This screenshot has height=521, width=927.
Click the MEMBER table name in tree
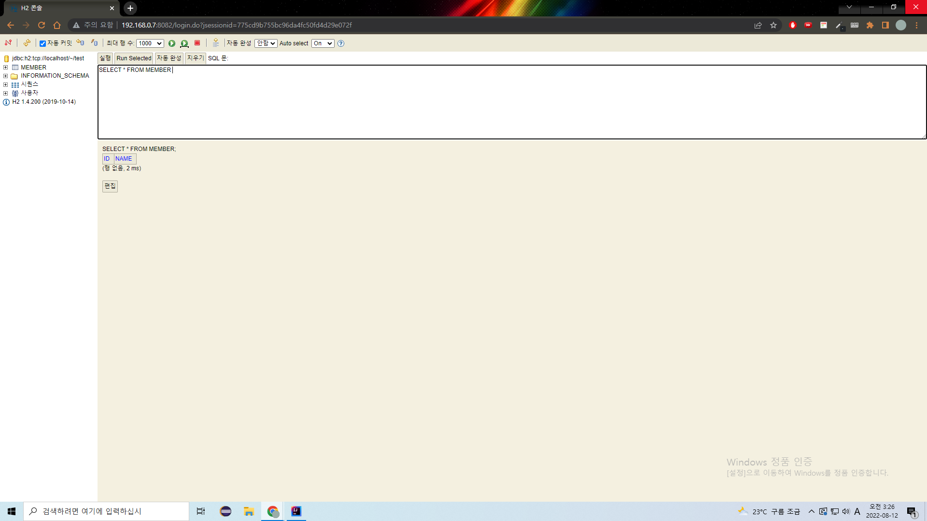[33, 68]
